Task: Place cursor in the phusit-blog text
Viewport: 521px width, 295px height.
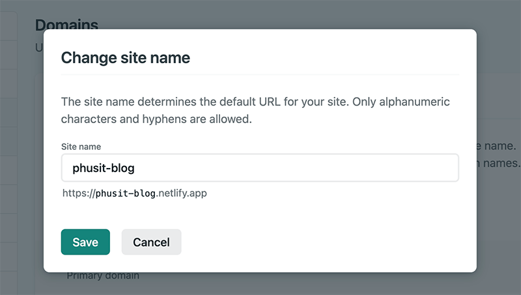Action: coord(104,168)
